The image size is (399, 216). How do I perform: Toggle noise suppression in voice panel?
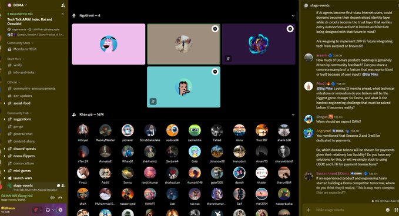52,198
